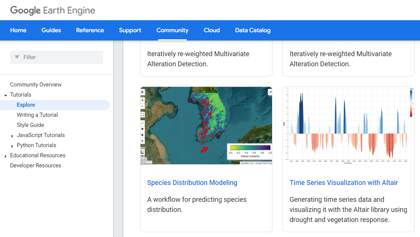
Task: Open Time Series Visualization with Altair
Action: 344,183
